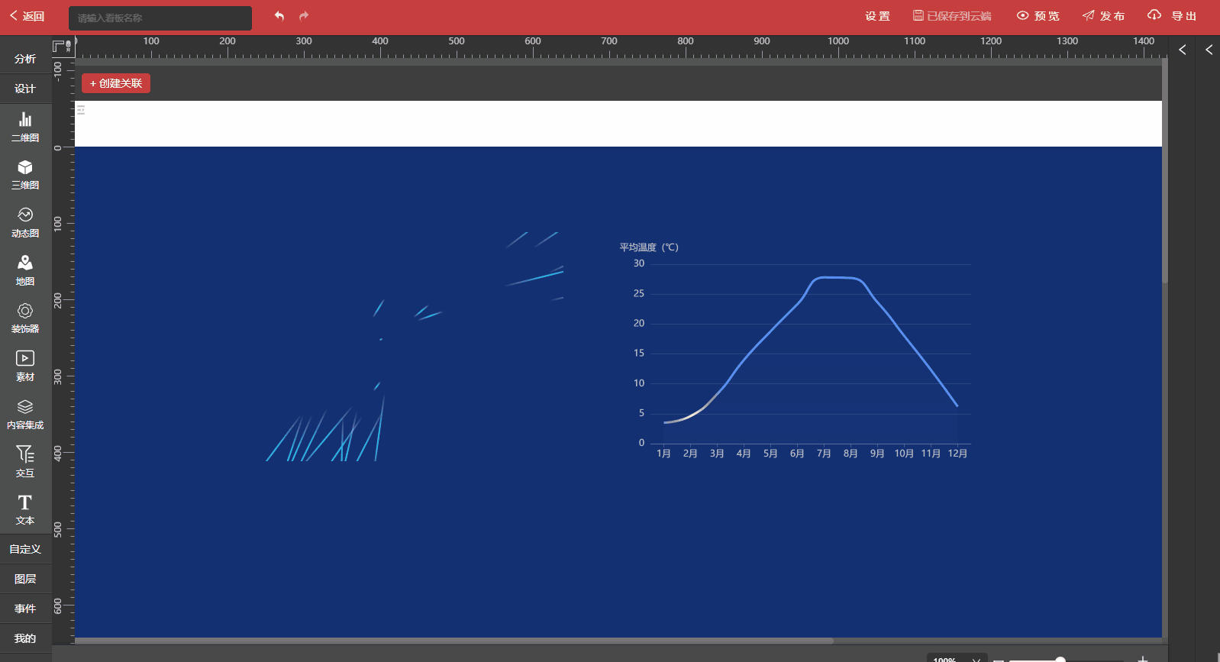
Task: Toggle 预览 preview eye icon
Action: pos(1038,16)
